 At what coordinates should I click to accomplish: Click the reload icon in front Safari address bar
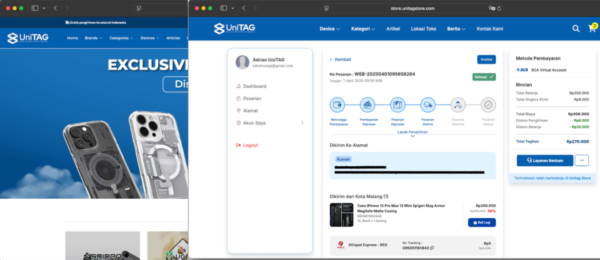pyautogui.click(x=499, y=8)
